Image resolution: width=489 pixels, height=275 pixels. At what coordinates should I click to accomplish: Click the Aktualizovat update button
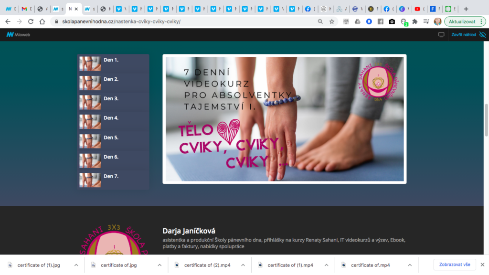(x=462, y=21)
